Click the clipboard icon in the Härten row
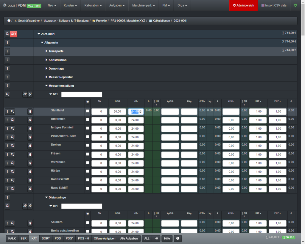Image resolution: width=305 pixels, height=244 pixels. (30, 172)
